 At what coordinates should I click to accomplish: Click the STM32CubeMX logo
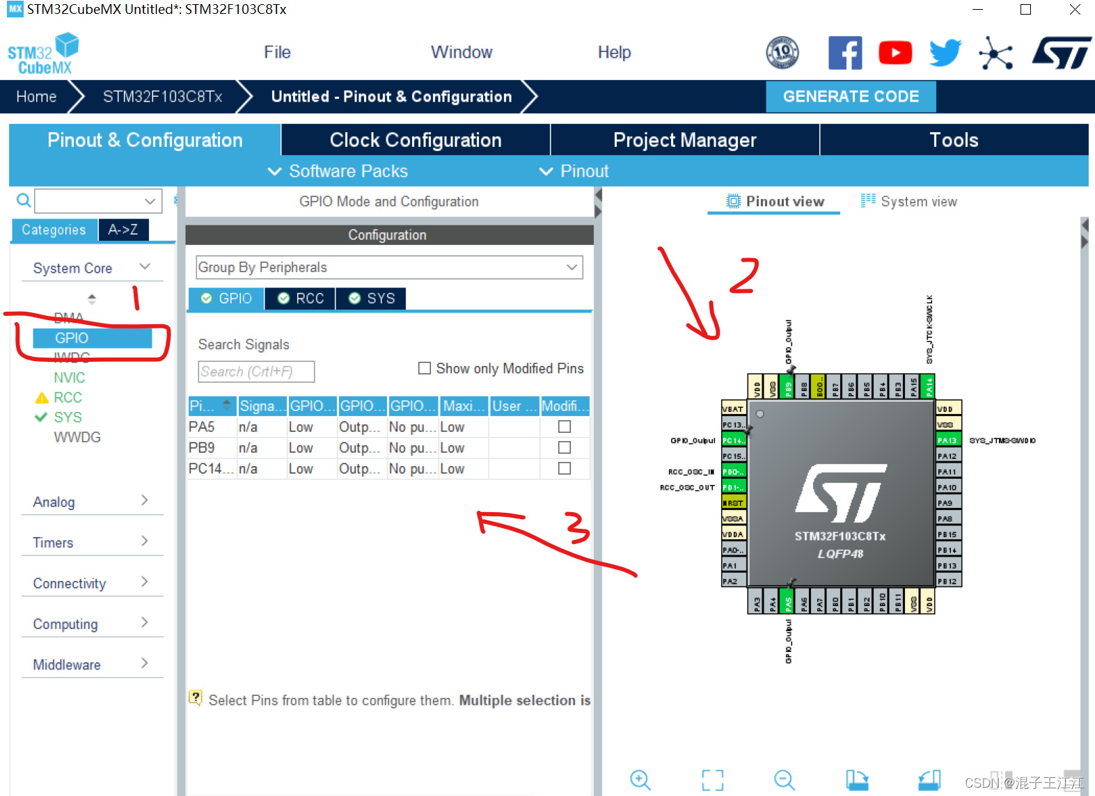[x=43, y=54]
